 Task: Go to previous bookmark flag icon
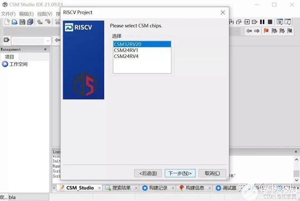(x=274, y=31)
